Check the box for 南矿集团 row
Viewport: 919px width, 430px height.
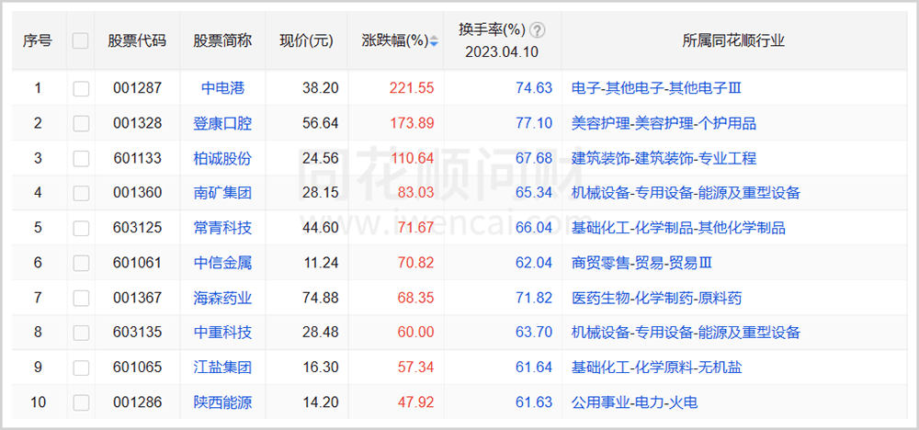click(81, 193)
